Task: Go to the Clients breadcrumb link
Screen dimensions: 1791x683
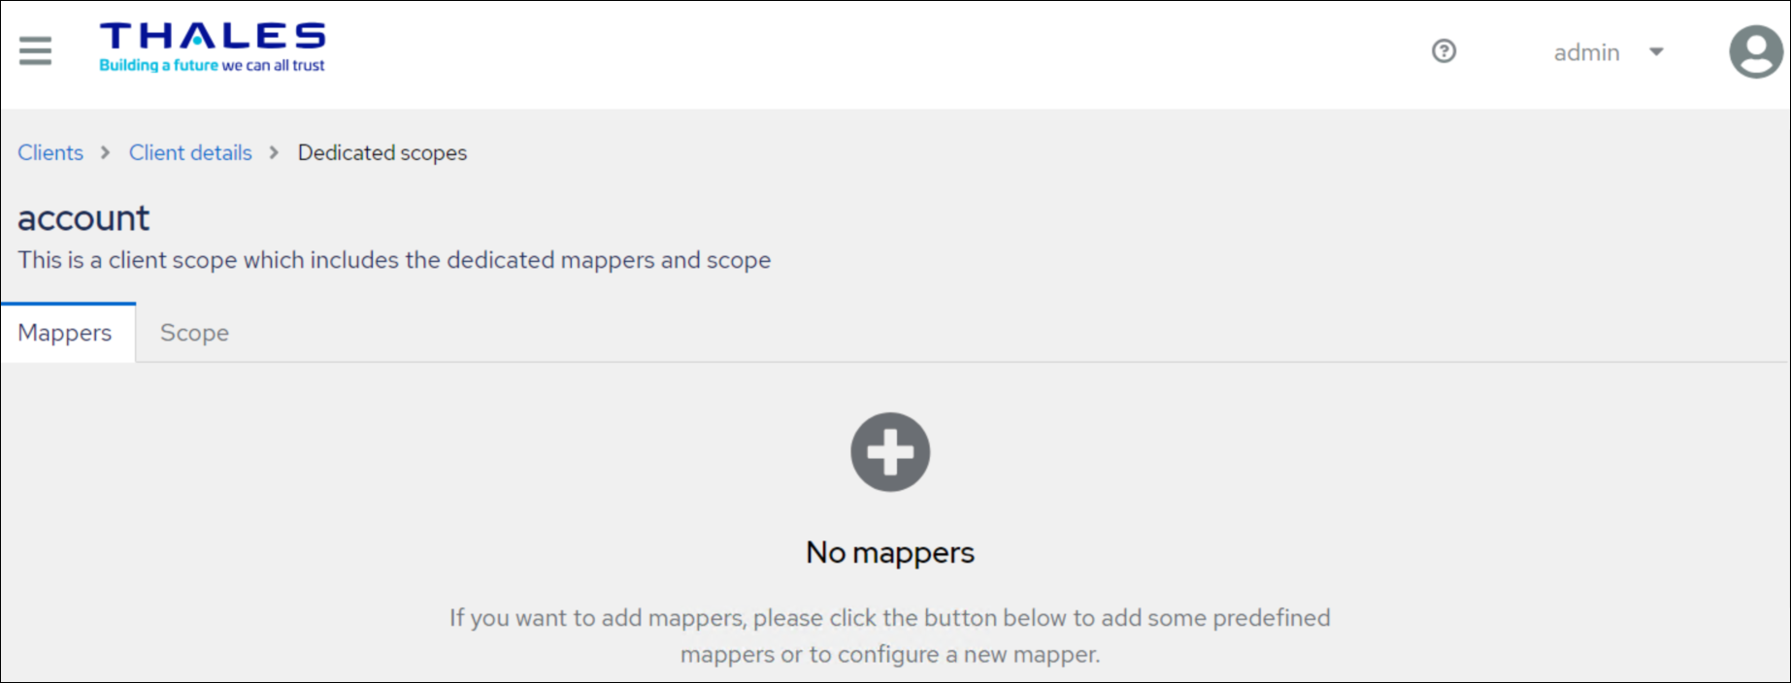Action: (50, 153)
